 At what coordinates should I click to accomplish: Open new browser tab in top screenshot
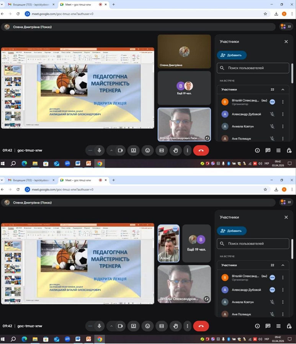[114, 4]
